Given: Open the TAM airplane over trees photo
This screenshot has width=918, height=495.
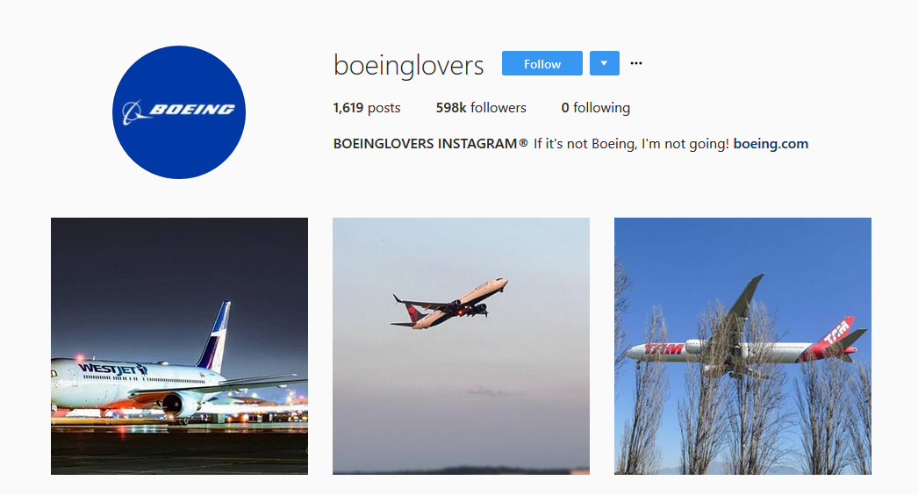Looking at the screenshot, I should (x=742, y=346).
